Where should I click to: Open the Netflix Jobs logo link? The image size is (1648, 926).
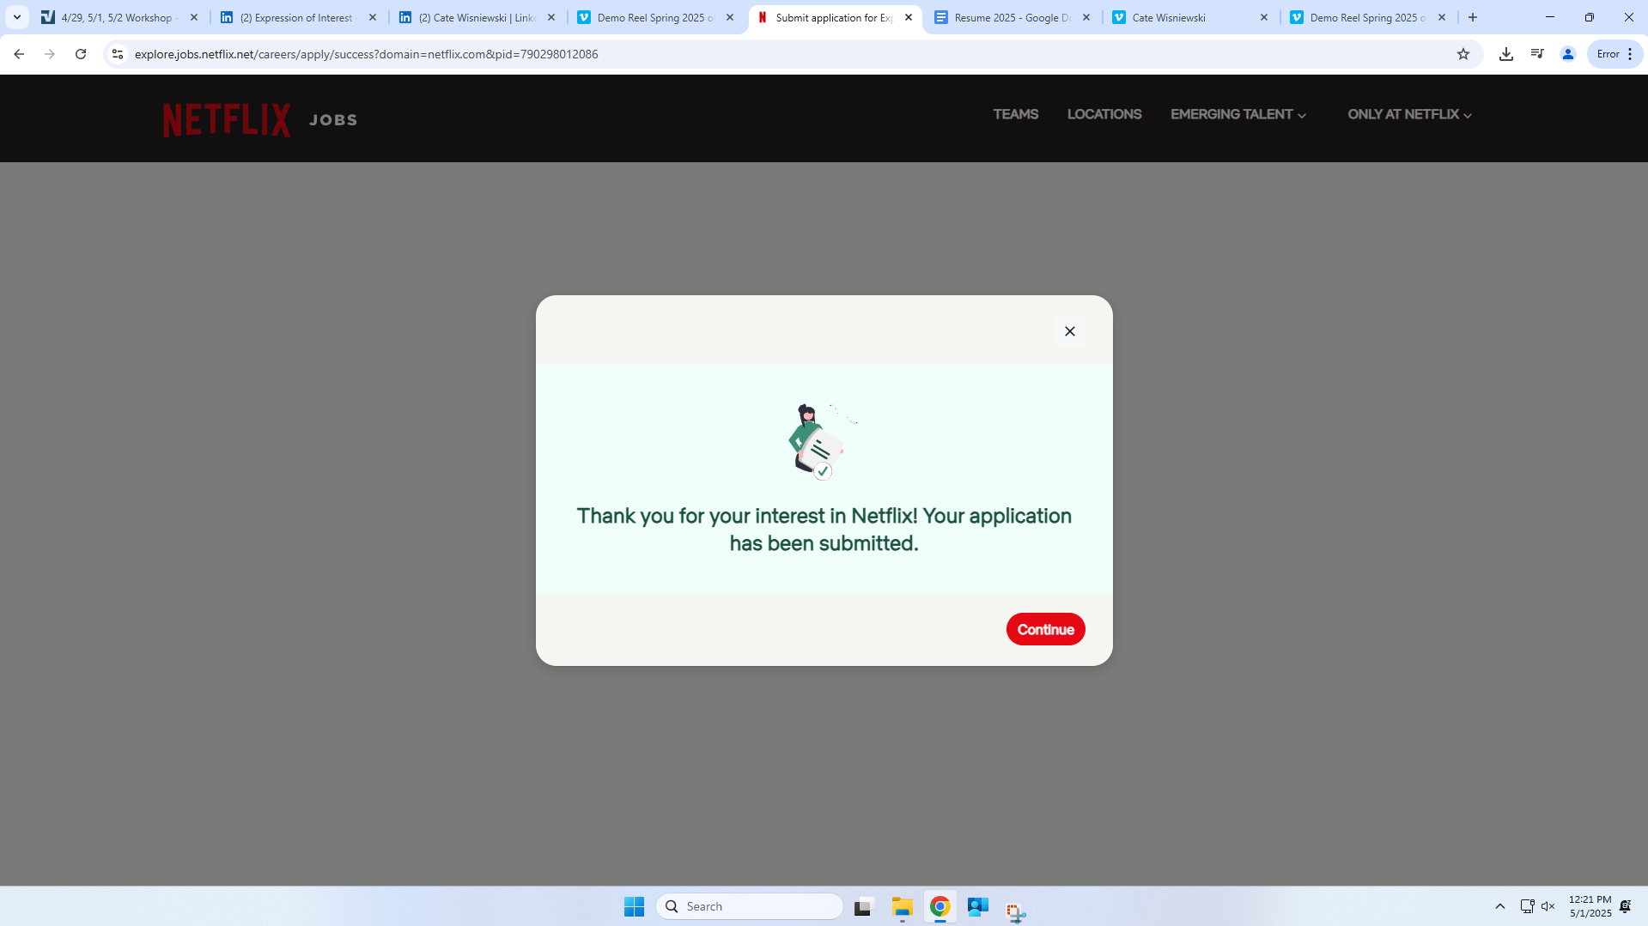click(x=260, y=119)
